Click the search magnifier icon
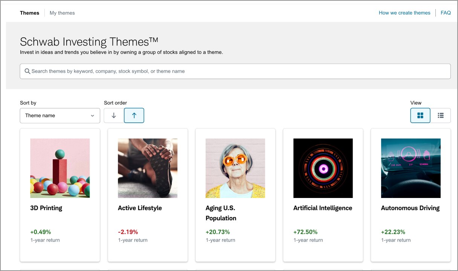This screenshot has width=458, height=271. [x=27, y=71]
